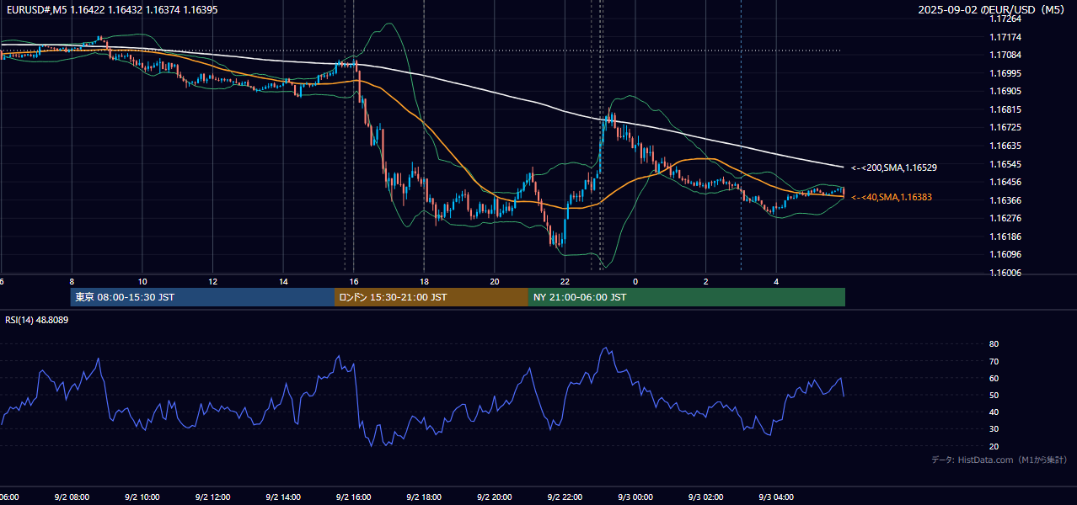Click the 9/2 10:00 bottom time label
This screenshot has width=1077, height=505.
pyautogui.click(x=142, y=497)
